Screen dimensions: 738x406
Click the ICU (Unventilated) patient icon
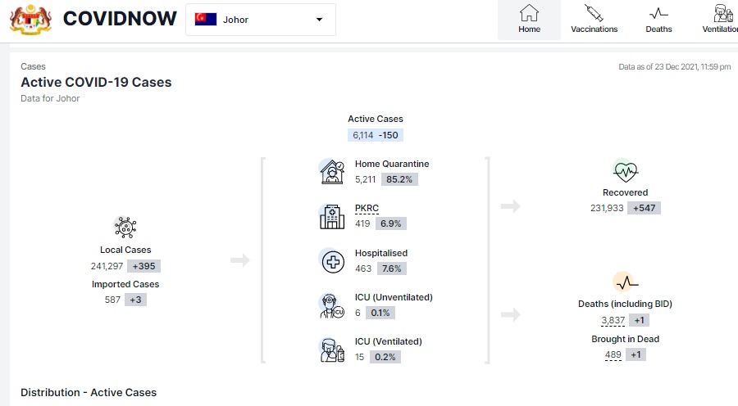point(331,305)
